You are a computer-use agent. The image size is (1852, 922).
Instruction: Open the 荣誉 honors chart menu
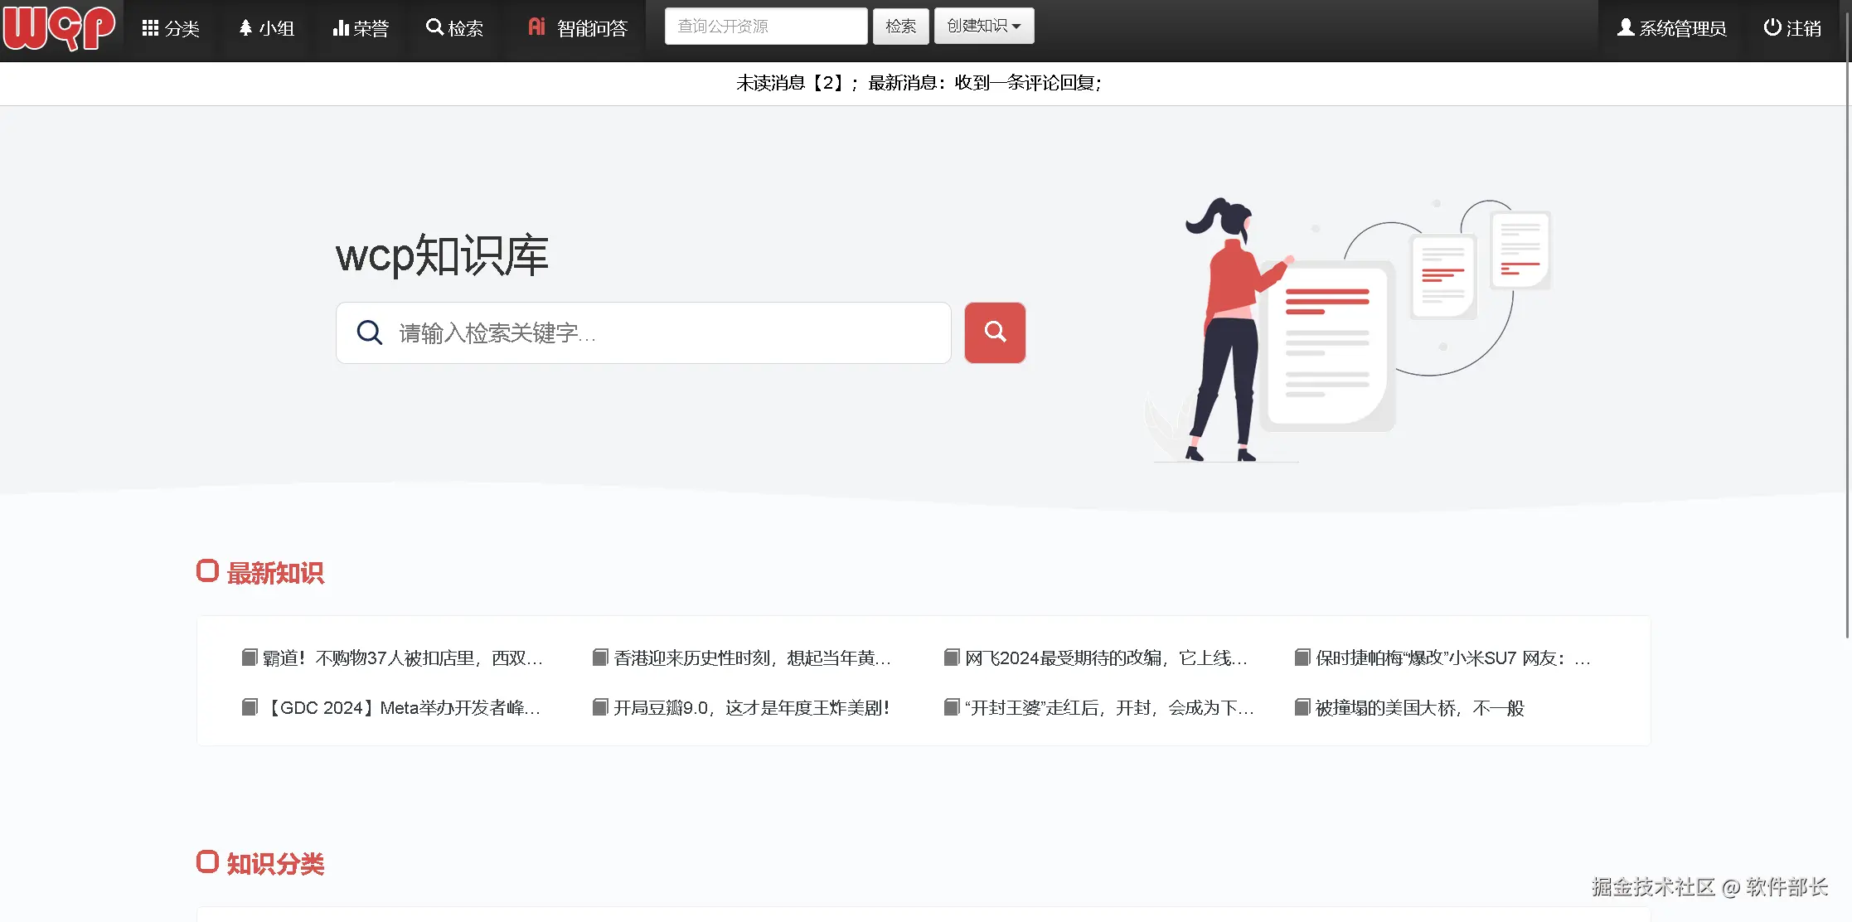coord(360,28)
